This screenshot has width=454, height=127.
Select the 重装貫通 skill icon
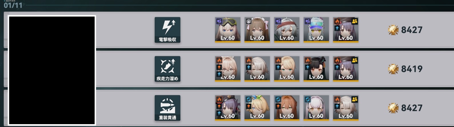[x=168, y=108]
